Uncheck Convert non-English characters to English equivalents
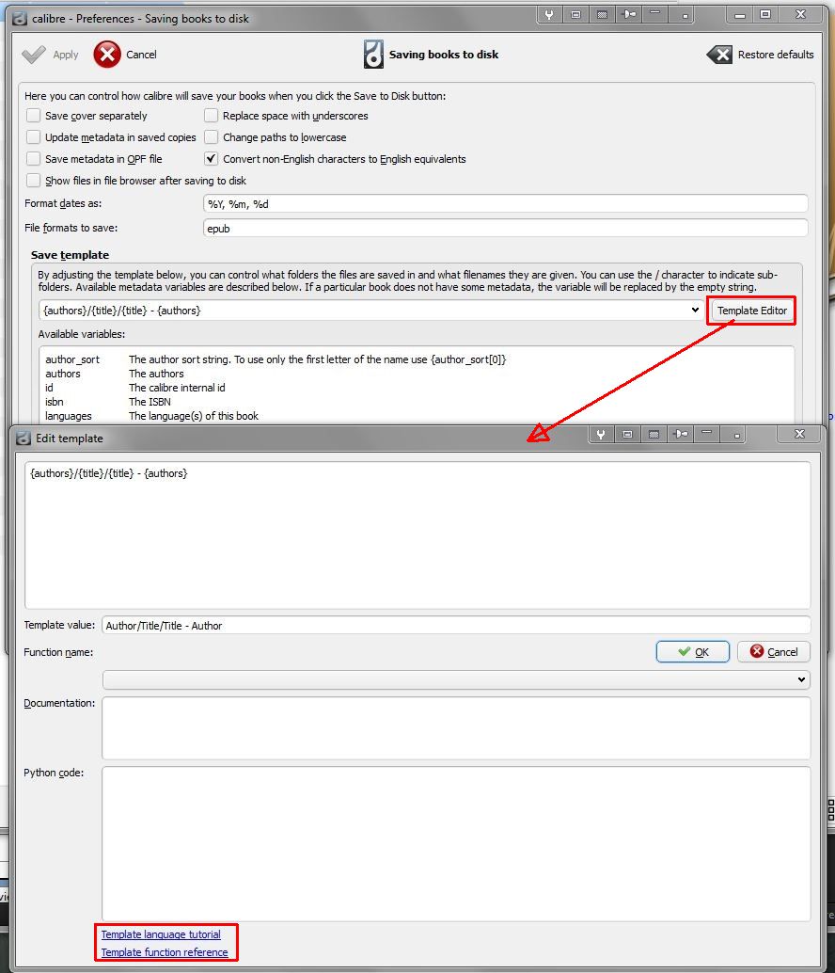Screen dimensions: 835x973 (x=212, y=159)
